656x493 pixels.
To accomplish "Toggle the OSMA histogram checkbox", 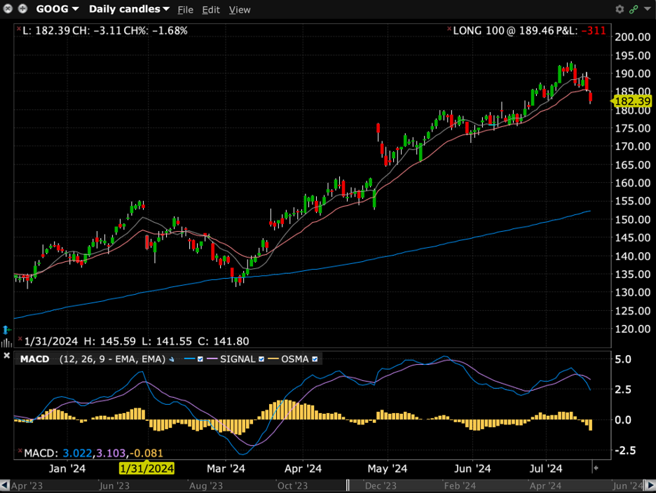I will (x=315, y=359).
